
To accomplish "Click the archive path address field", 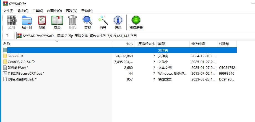I will (x=136, y=36).
